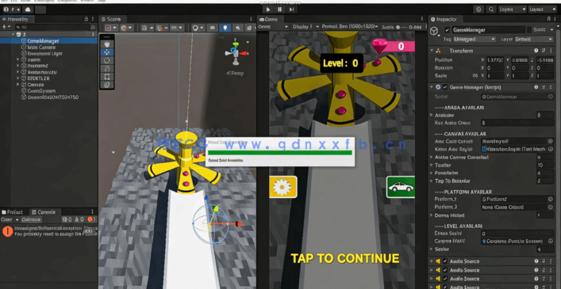Expand the Textler array in Inspector
Screen dimensions: 561x289
(x=432, y=165)
